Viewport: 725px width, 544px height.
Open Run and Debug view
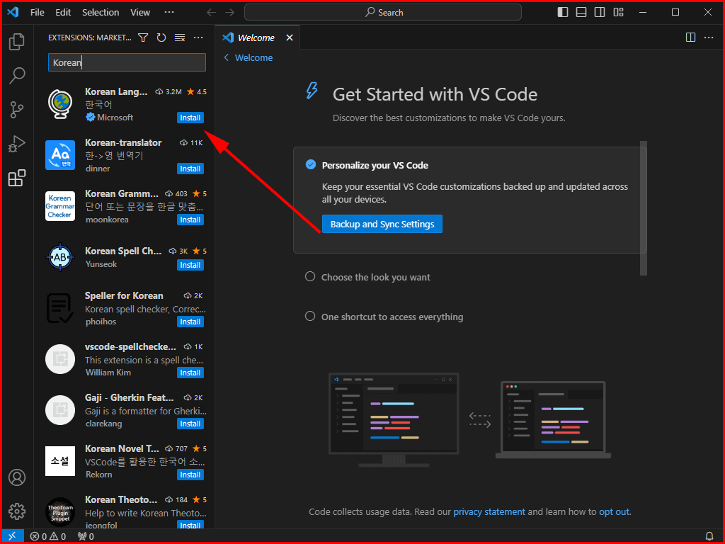(17, 144)
